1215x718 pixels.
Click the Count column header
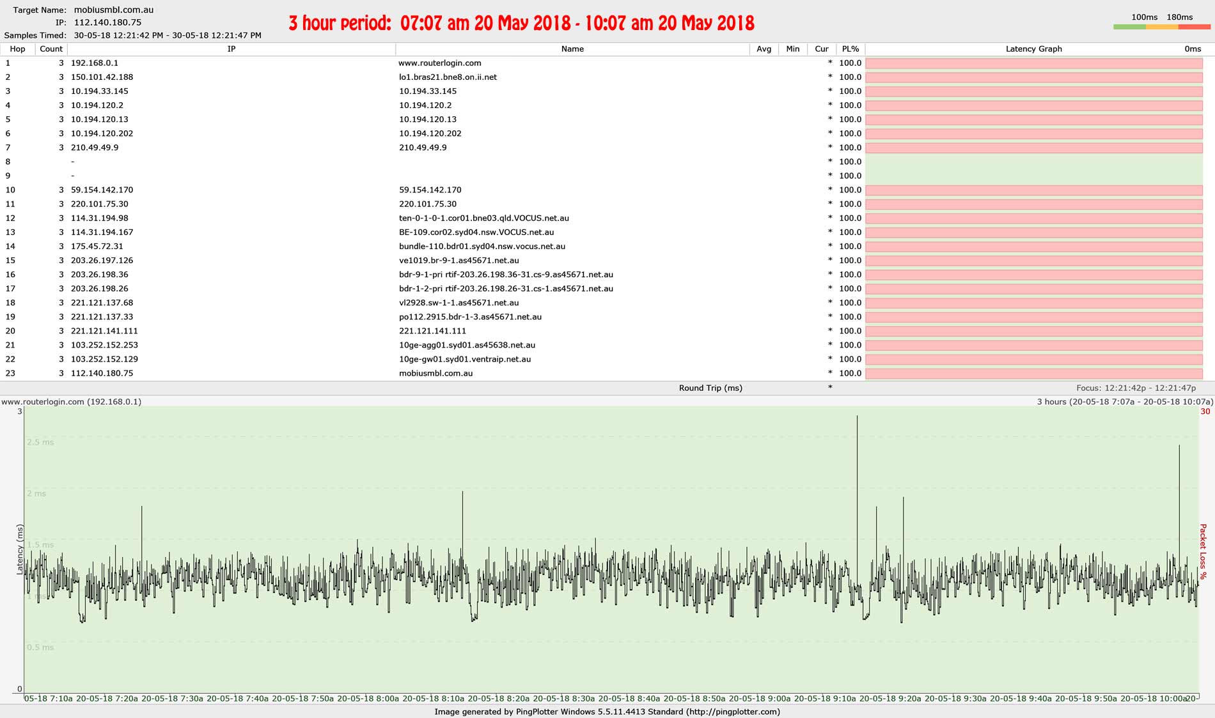(x=51, y=49)
